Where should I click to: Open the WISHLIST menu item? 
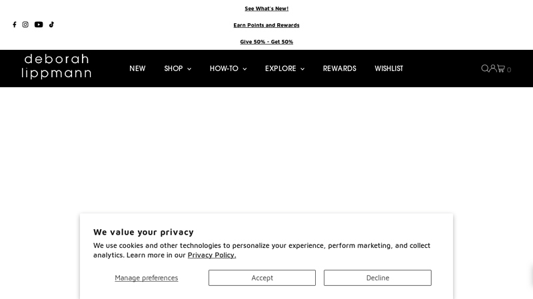pyautogui.click(x=389, y=68)
